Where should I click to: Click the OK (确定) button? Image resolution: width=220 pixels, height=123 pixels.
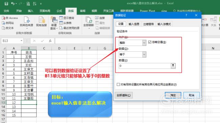tap(173, 95)
